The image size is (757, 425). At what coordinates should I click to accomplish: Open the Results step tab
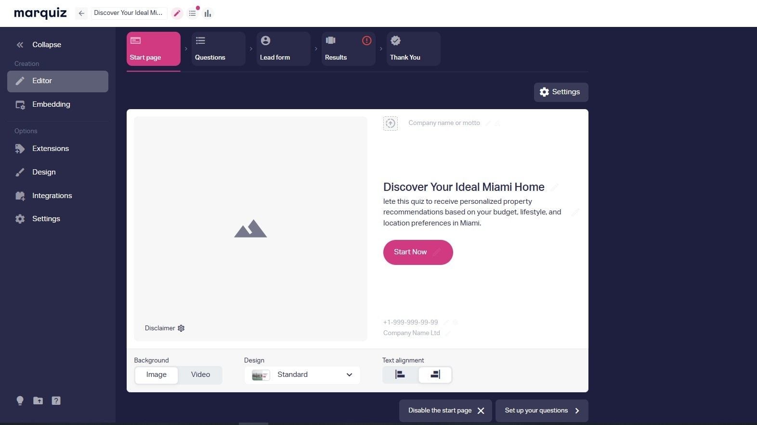point(349,49)
